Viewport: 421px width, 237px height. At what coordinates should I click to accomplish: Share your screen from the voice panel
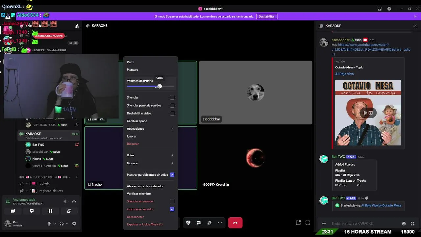32,211
